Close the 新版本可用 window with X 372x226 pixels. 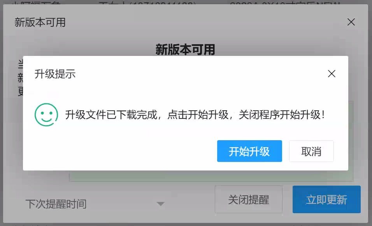[x=351, y=22]
